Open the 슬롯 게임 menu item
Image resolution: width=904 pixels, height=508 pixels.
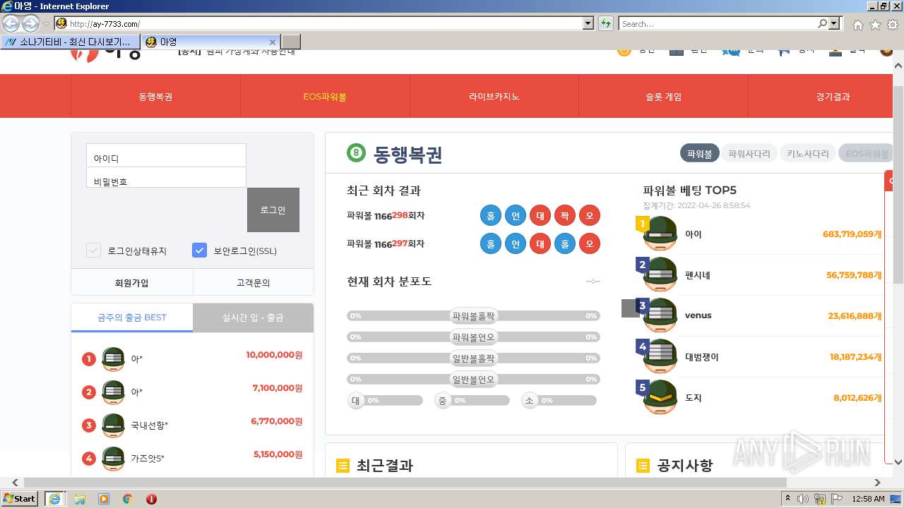(x=663, y=97)
